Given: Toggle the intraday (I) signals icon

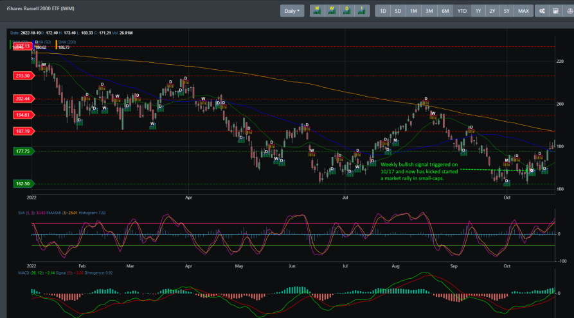Looking at the screenshot, I should pos(362,11).
